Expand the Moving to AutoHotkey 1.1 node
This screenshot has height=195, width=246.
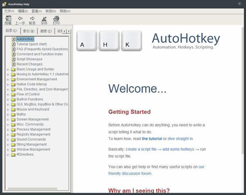pos(8,74)
